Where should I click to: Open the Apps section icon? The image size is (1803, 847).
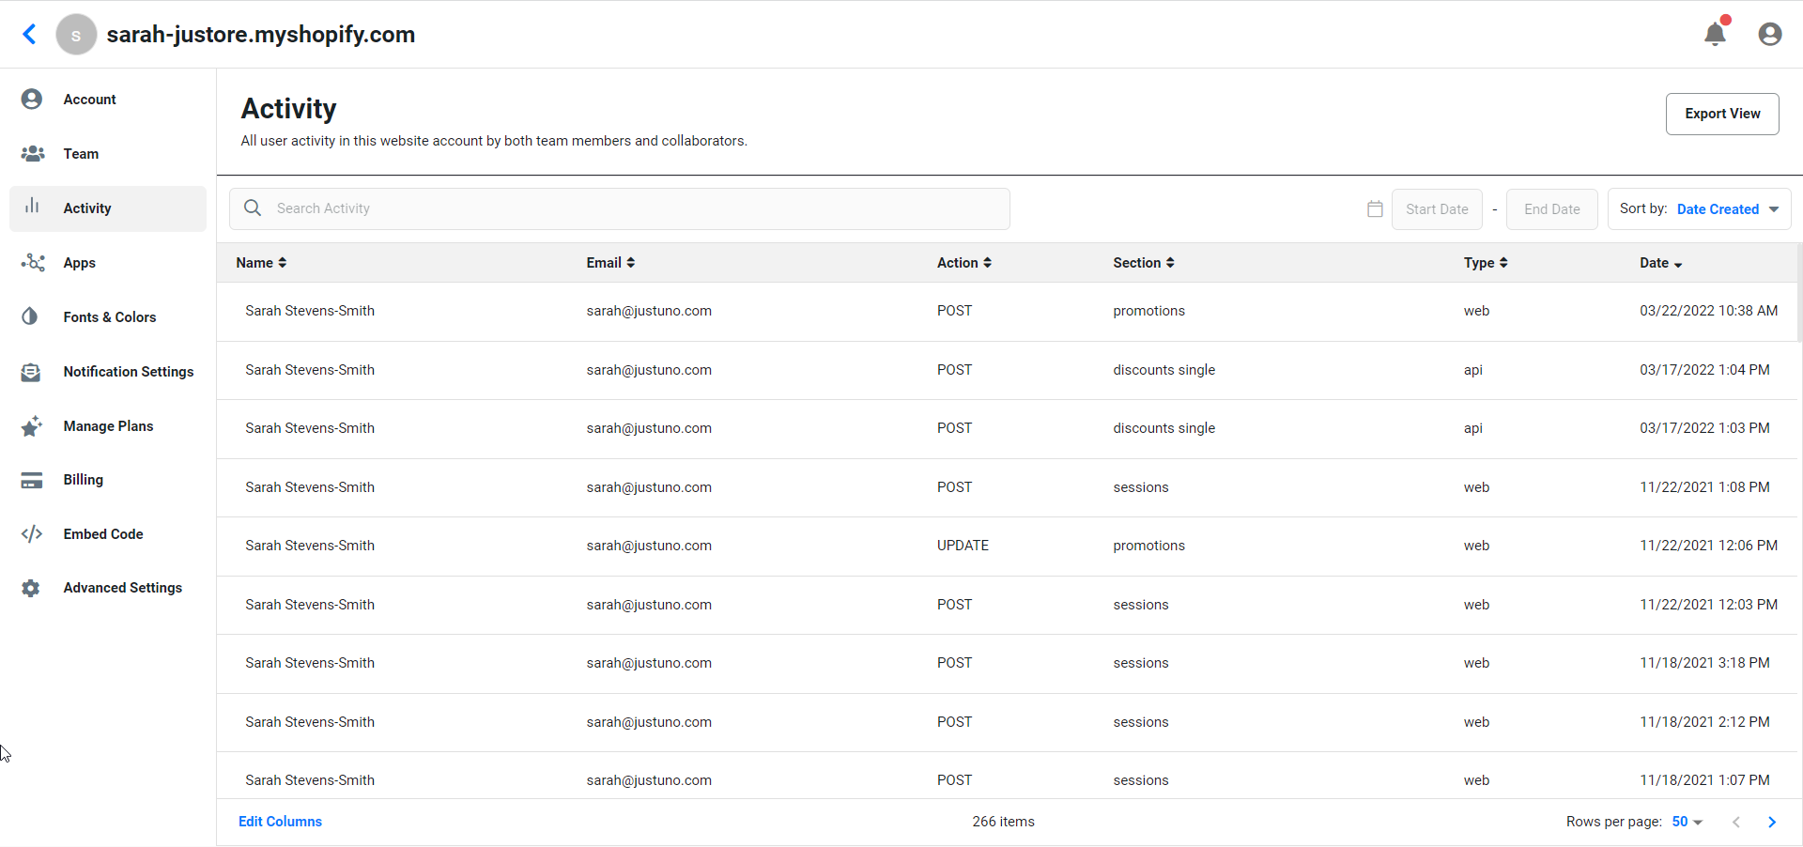(x=32, y=263)
